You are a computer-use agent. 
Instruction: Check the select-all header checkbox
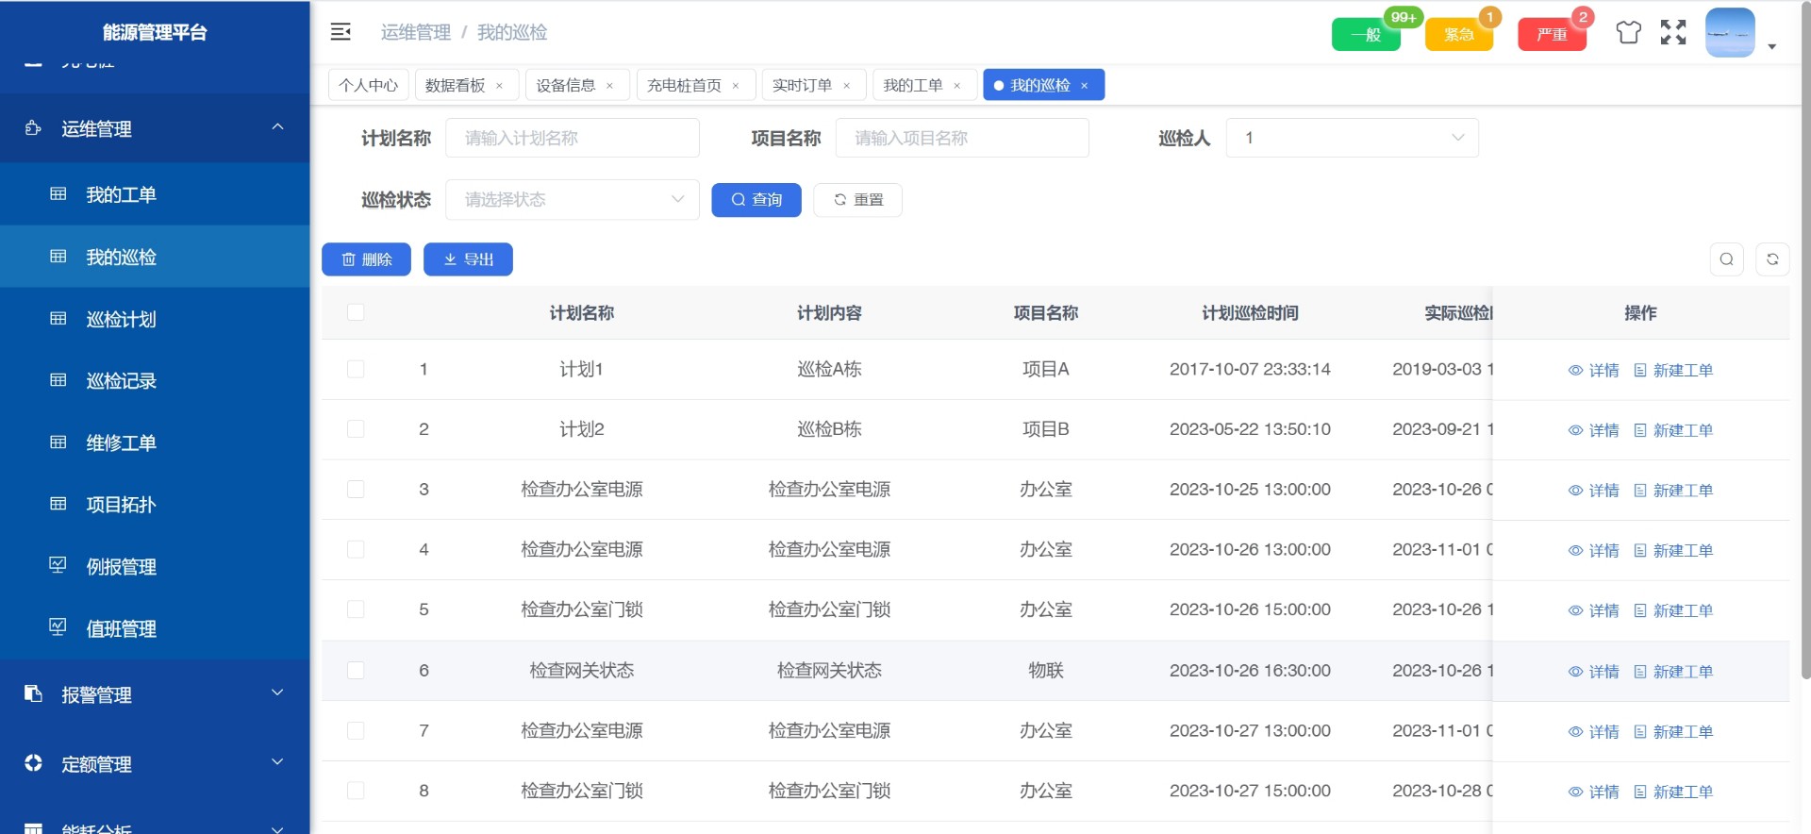[x=356, y=312]
